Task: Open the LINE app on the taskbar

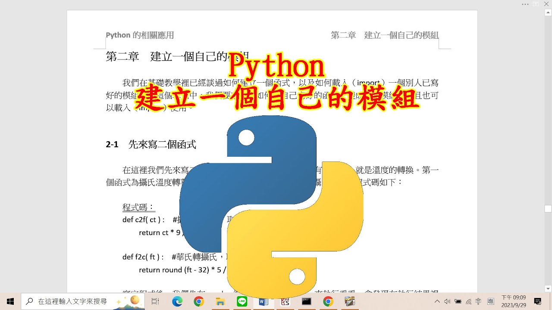Action: coord(242,301)
